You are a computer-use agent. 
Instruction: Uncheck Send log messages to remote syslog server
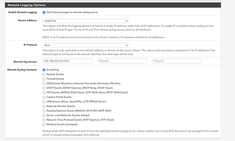44,13
